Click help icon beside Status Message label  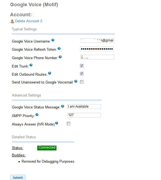63,106
